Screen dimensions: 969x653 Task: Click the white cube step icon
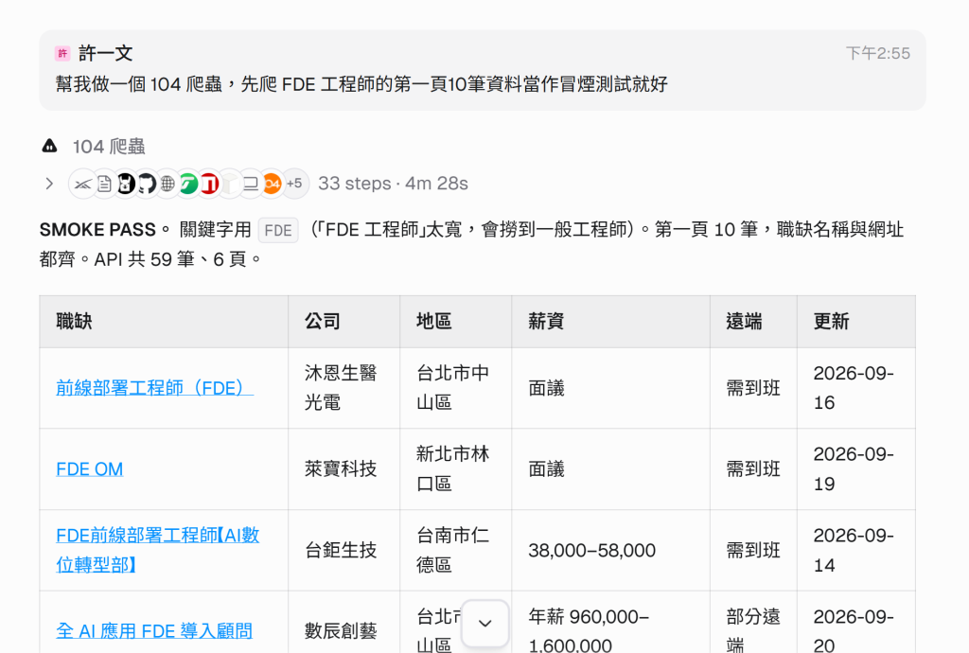pos(230,184)
